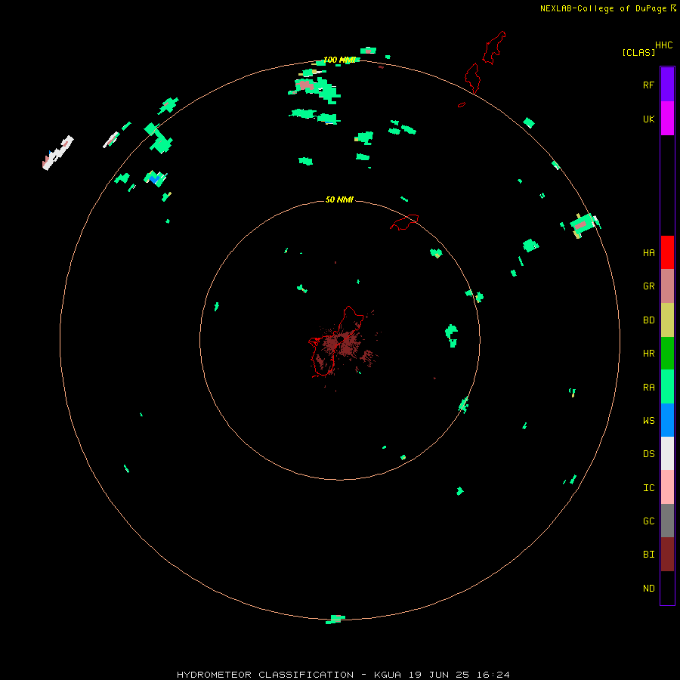Click the RA legend label
Viewport: 680px width, 680px height.
click(648, 388)
